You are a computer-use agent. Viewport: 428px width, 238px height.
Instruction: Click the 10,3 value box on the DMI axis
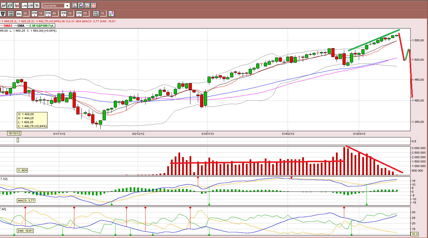tap(415, 234)
